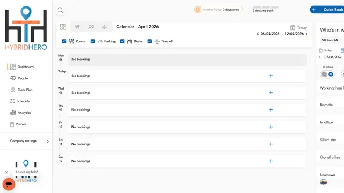The image size is (344, 193).
Task: Add a booking for Wed 08 with plus
Action: (271, 93)
